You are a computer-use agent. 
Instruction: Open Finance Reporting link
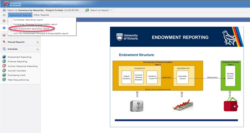pos(17,62)
